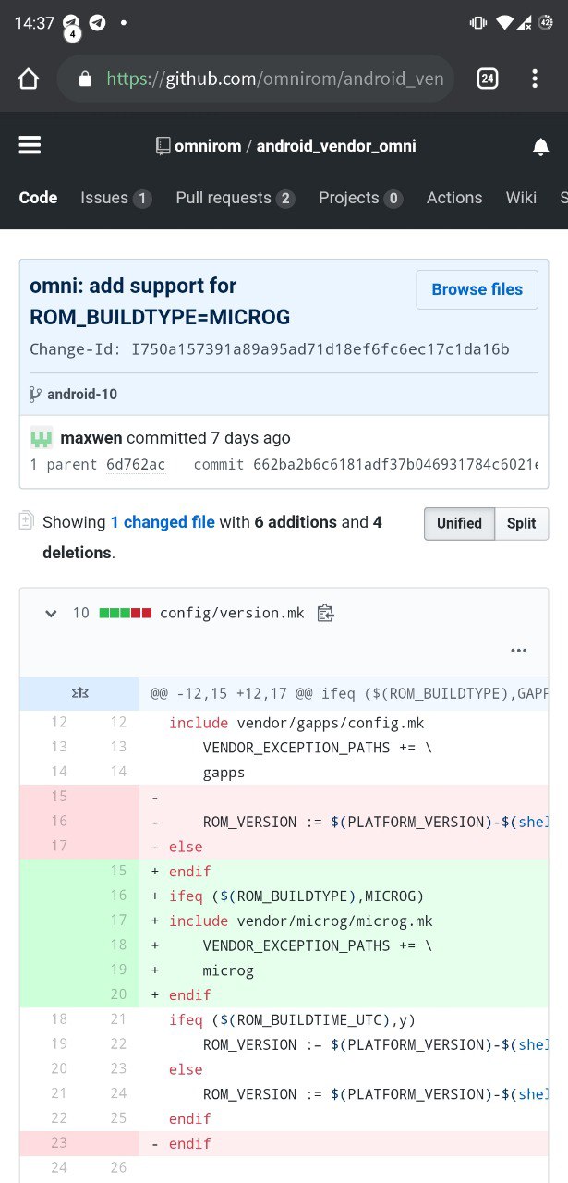Select line 21 ifeq ROM_BUILDTIME_UTC
The image size is (568, 1183).
[x=284, y=1019]
